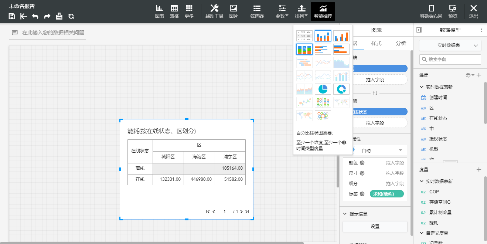Screen dimensions: 487x244
Task: Select the percentage column chart thumbnail
Action: pyautogui.click(x=304, y=49)
